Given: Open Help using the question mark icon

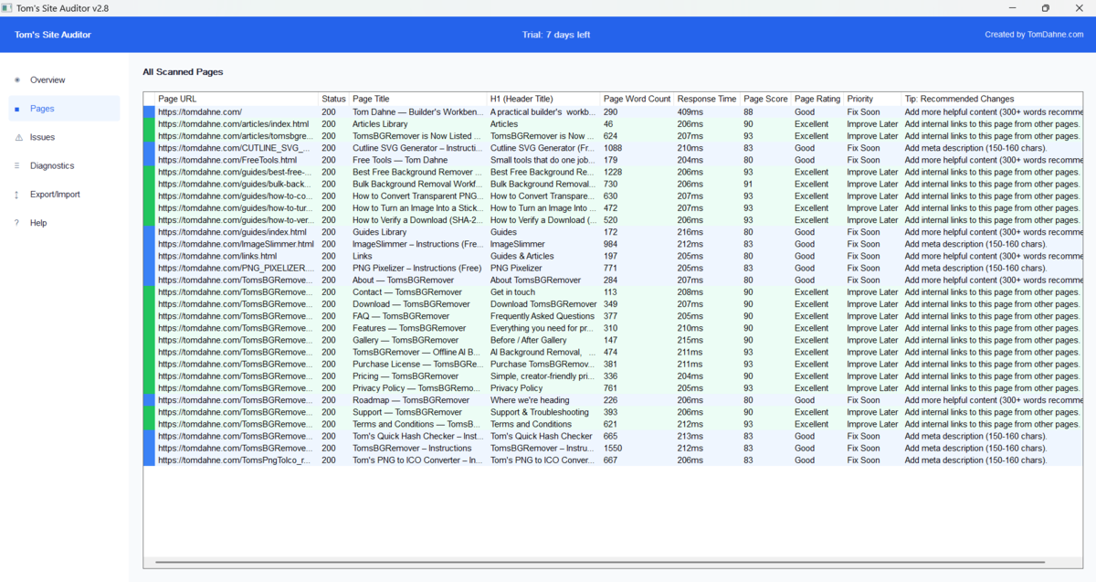Looking at the screenshot, I should (18, 222).
